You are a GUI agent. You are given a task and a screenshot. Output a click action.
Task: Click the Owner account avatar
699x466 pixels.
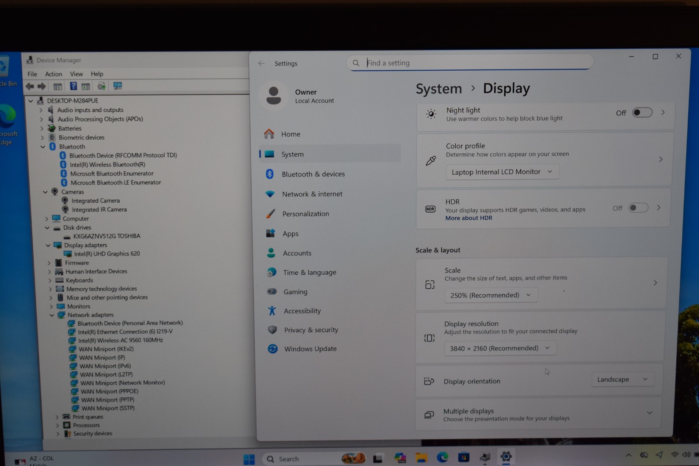pyautogui.click(x=273, y=95)
